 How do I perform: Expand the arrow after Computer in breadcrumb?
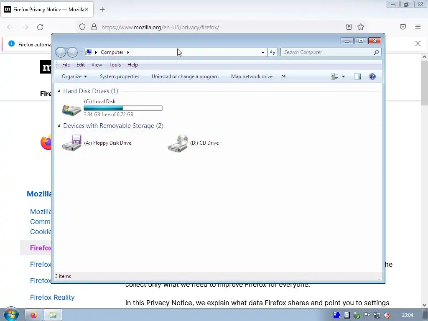click(x=128, y=52)
